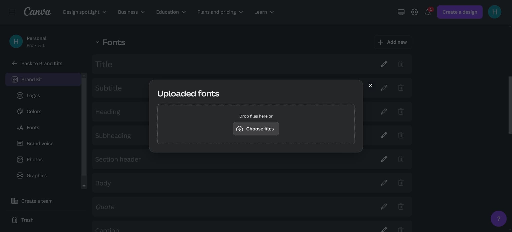The width and height of the screenshot is (512, 232).
Task: Open the help question mark button
Action: 498,219
